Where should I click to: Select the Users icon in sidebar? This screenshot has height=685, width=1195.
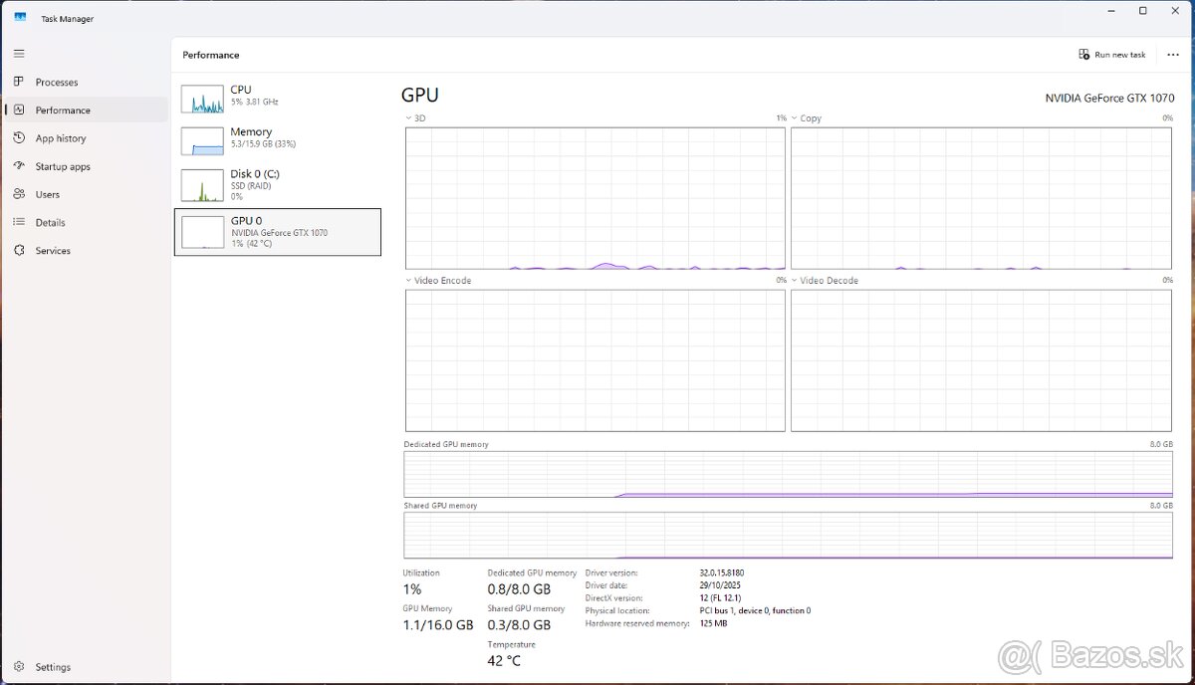pos(19,194)
